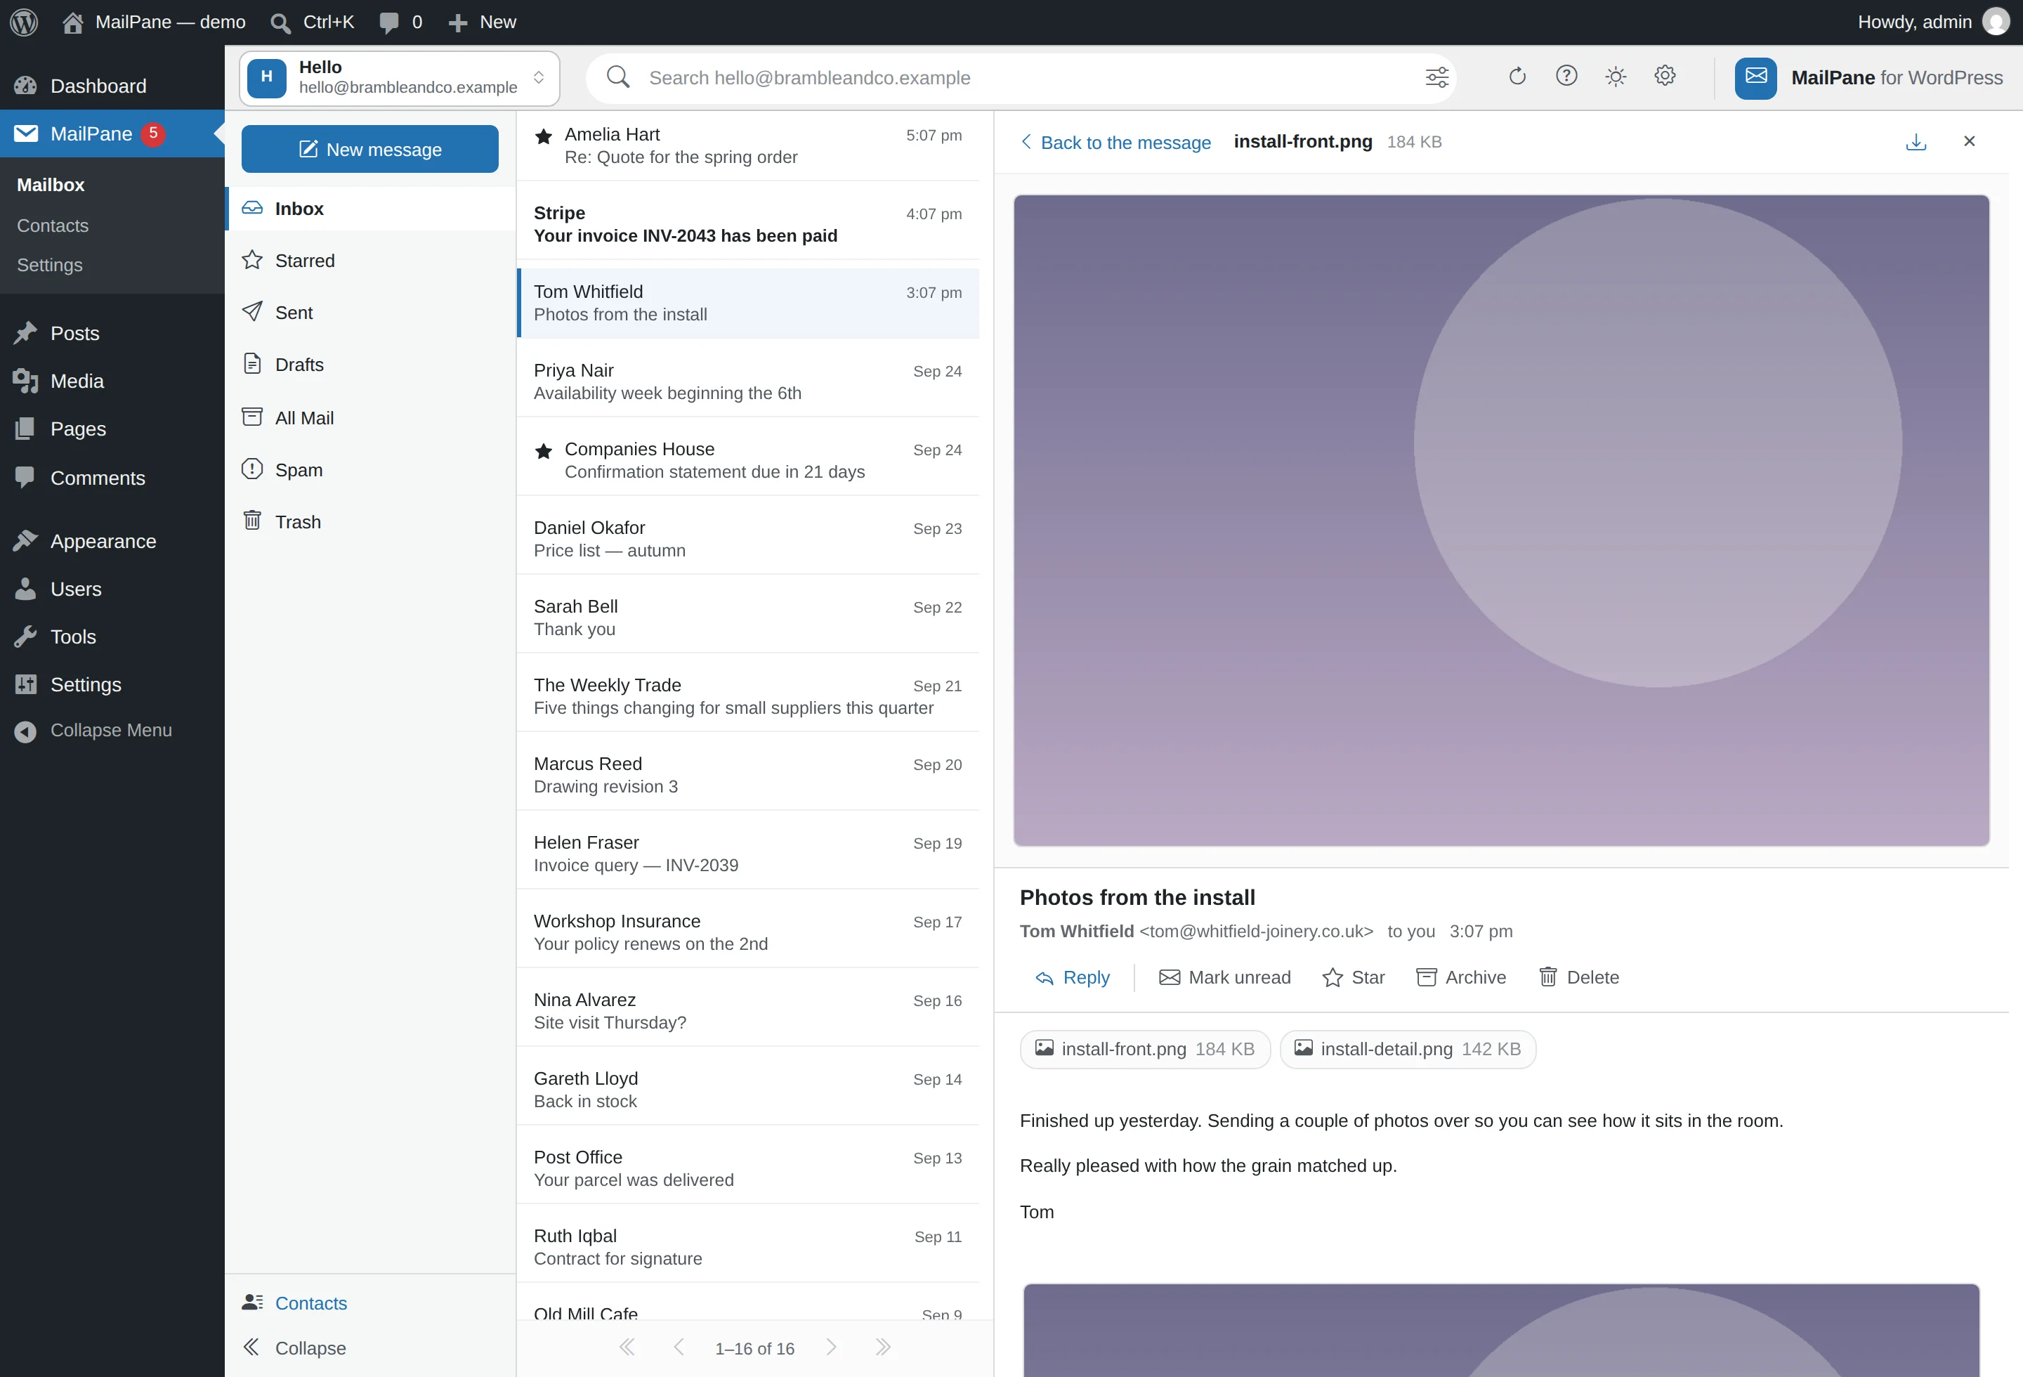Screen dimensions: 2023x1377
Task: Open the Media admin menu
Action: pyautogui.click(x=112, y=381)
